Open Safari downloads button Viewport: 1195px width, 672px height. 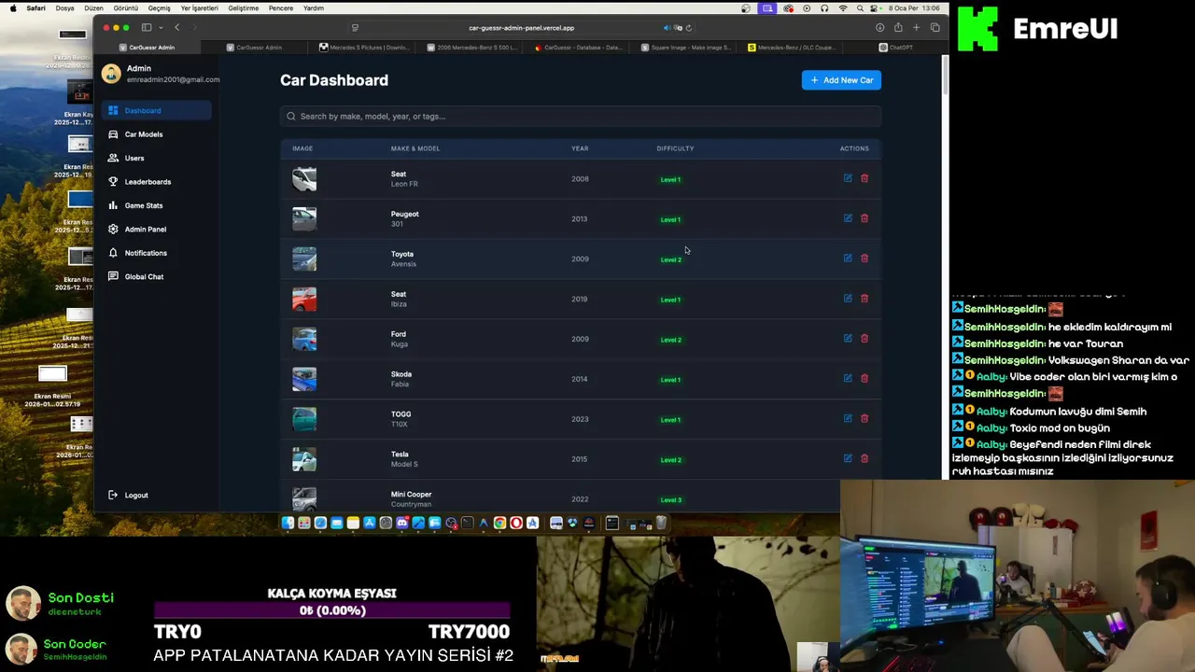tap(879, 28)
